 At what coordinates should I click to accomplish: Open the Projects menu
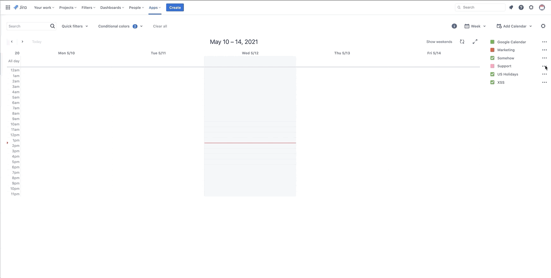68,8
